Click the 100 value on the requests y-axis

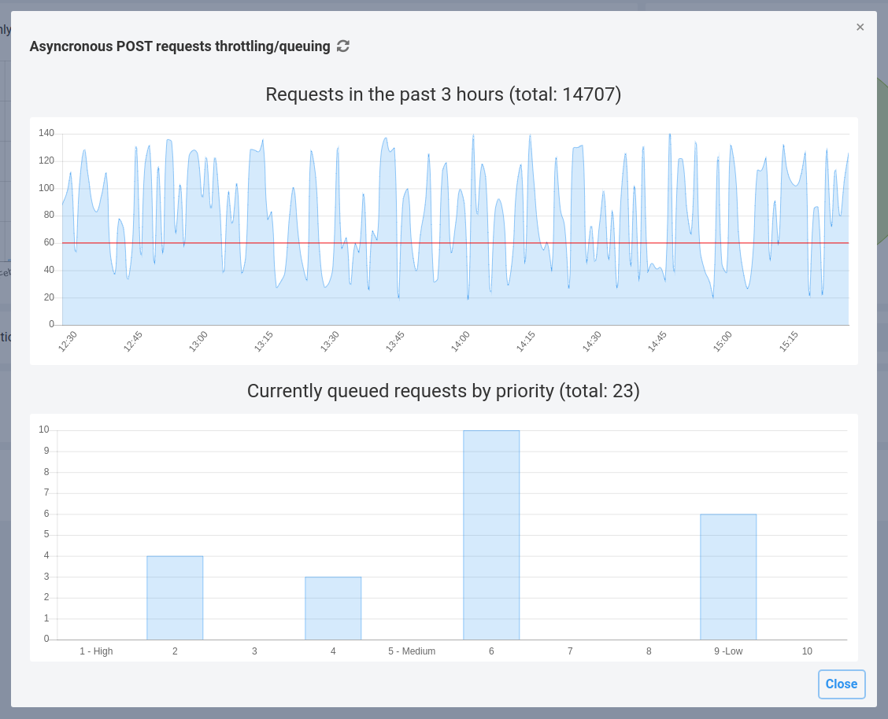tap(46, 188)
